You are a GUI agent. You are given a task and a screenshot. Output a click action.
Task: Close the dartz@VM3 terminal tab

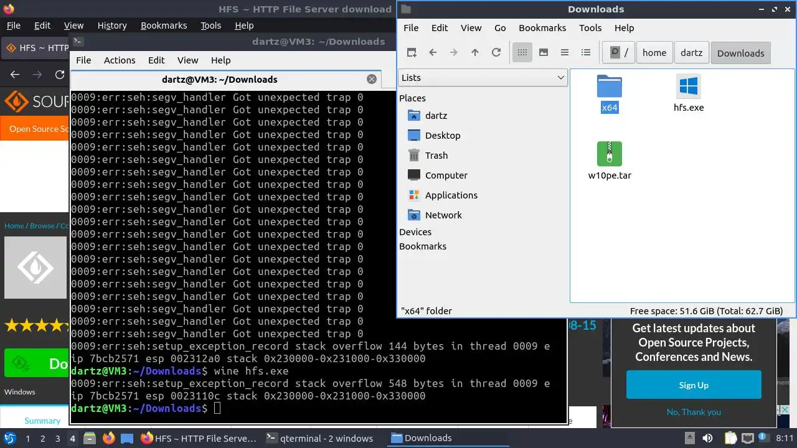click(x=372, y=79)
